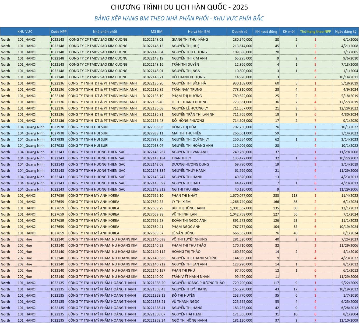Image resolution: width=359 pixels, height=323 pixels.
Task: Click the sales value '1,670,077,000'
Action: tap(241, 195)
